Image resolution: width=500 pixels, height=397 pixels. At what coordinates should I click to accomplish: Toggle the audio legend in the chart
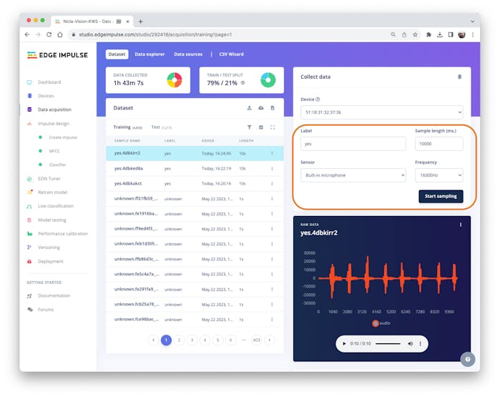[x=381, y=323]
